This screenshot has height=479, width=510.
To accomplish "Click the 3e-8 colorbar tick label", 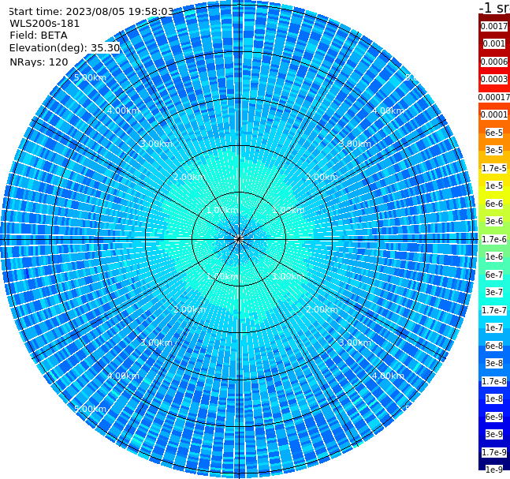I will click(494, 363).
